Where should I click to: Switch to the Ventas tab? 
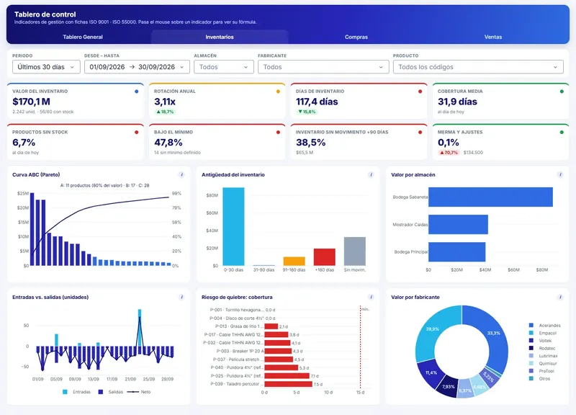(493, 37)
